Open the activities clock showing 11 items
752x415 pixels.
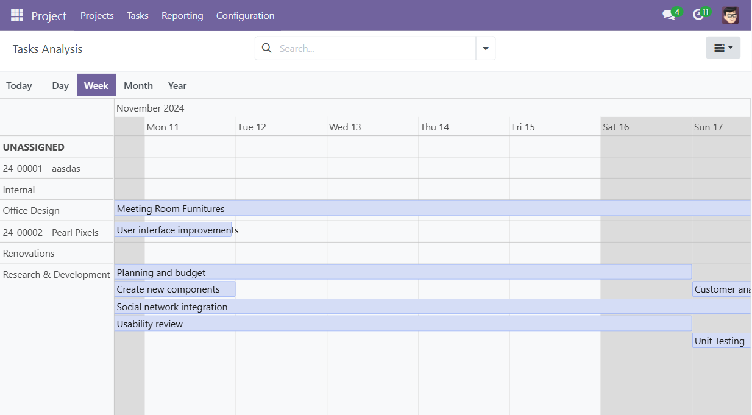point(697,15)
